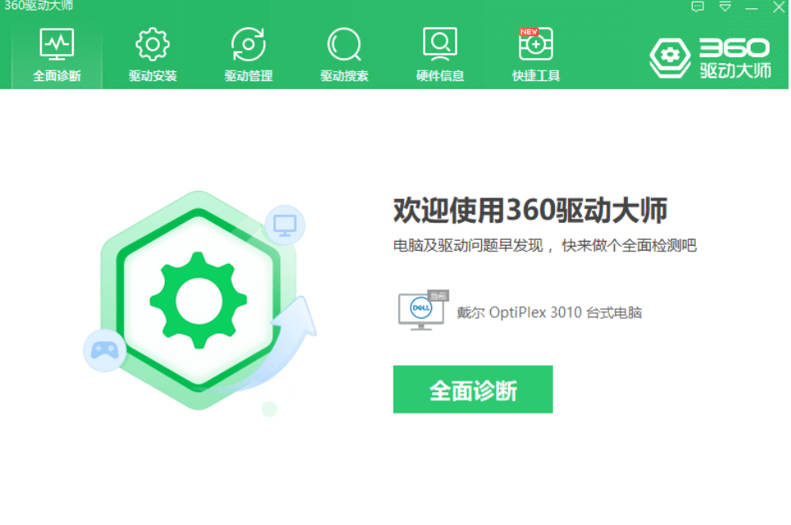This screenshot has height=525, width=791.
Task: Click the 驱动安装 gear icon
Action: pyautogui.click(x=151, y=42)
